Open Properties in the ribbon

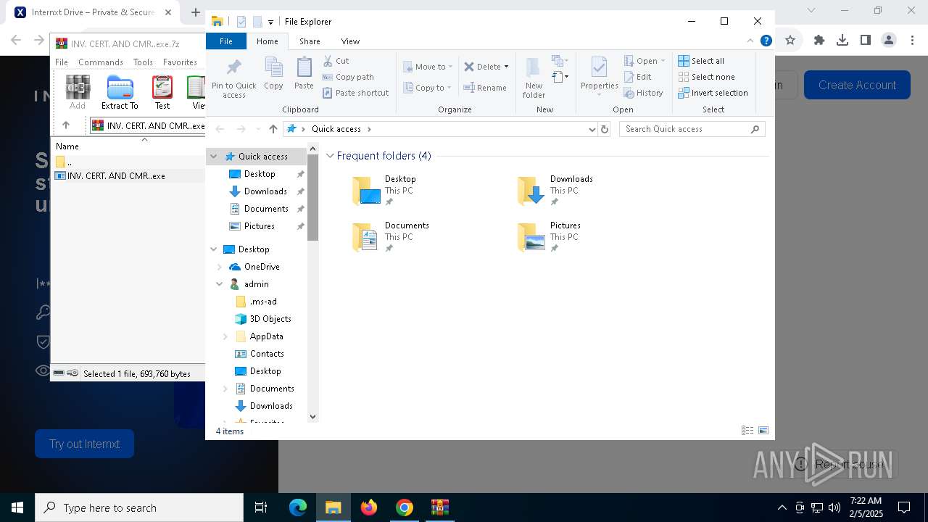599,77
